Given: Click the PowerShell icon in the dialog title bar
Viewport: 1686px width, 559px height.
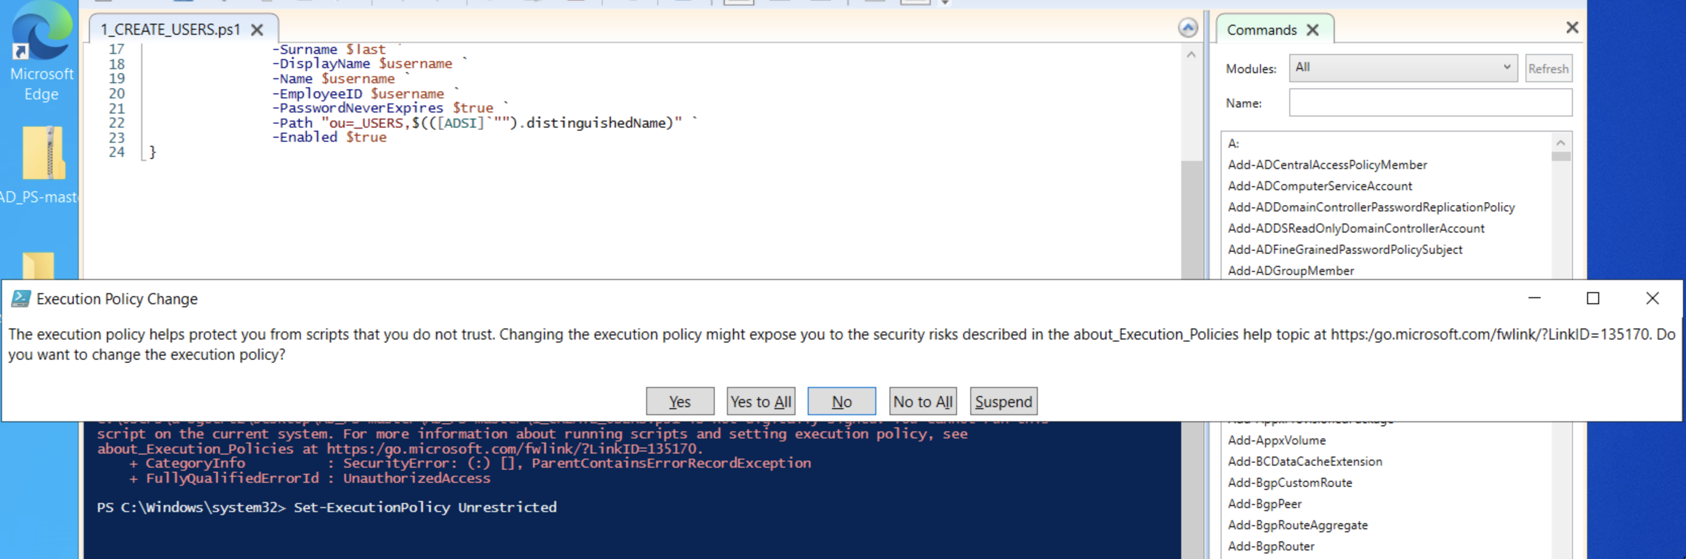Looking at the screenshot, I should (20, 299).
